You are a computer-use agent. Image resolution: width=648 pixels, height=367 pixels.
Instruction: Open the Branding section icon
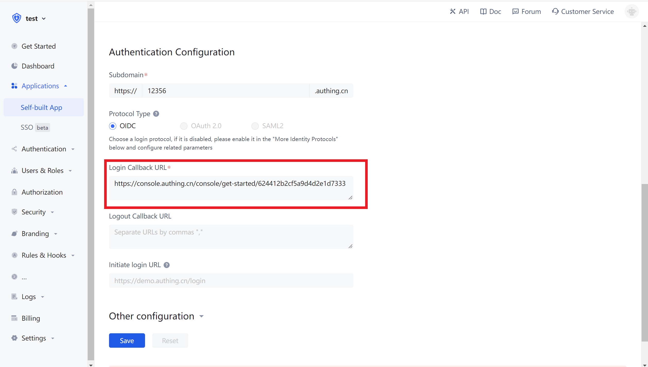[14, 233]
